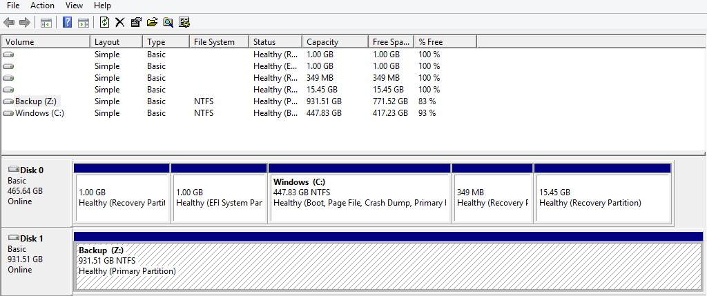
Task: Toggle the console tree pane icon
Action: coord(46,22)
